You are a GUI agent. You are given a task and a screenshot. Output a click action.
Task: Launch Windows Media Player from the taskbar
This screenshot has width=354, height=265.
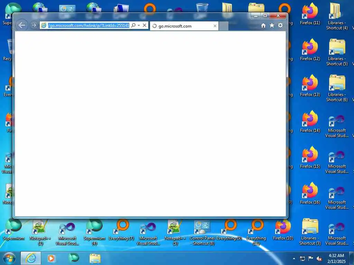point(51,258)
